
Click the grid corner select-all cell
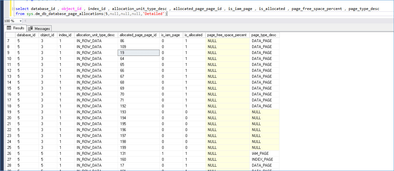[10, 35]
